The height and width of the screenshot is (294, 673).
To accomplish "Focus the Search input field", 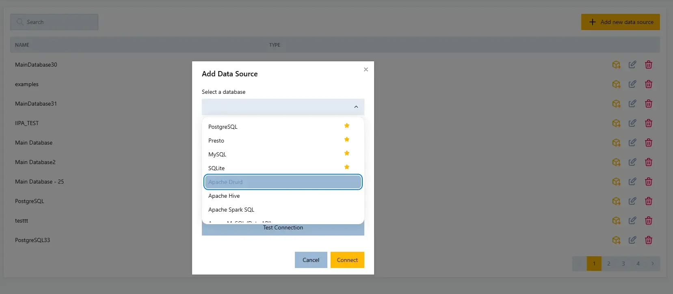I will (x=54, y=22).
